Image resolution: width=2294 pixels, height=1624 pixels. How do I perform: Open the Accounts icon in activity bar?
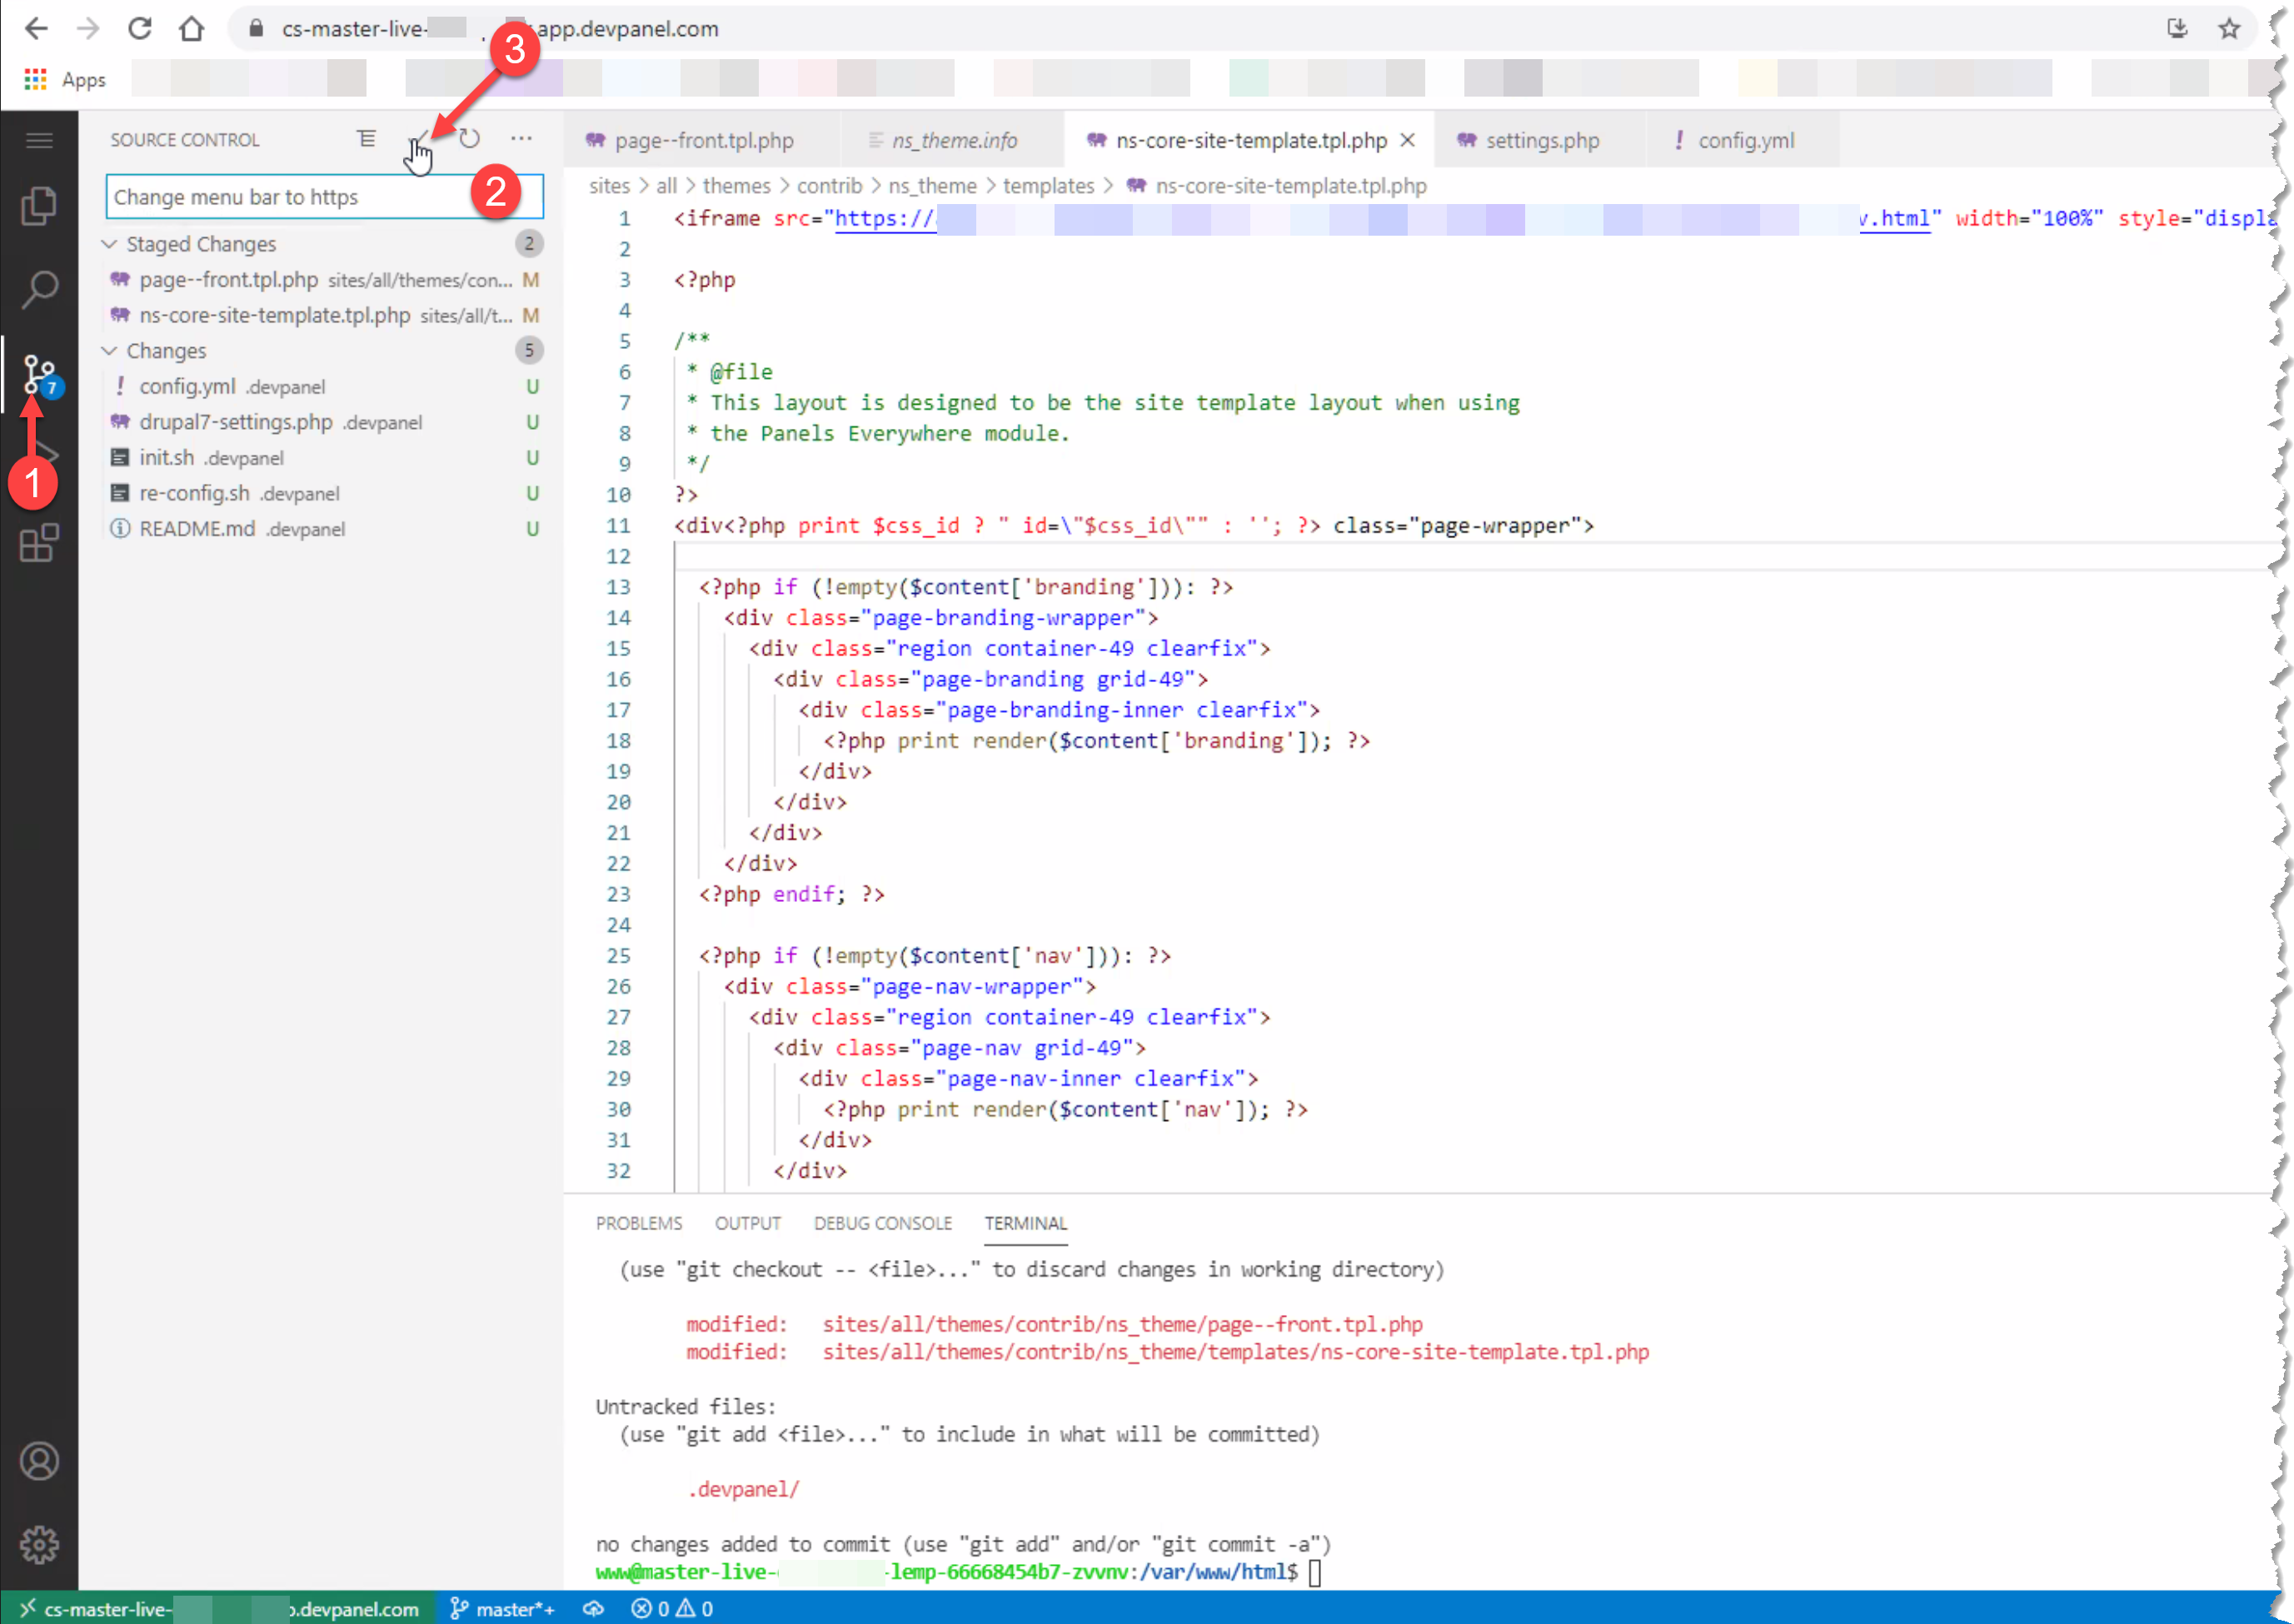40,1460
